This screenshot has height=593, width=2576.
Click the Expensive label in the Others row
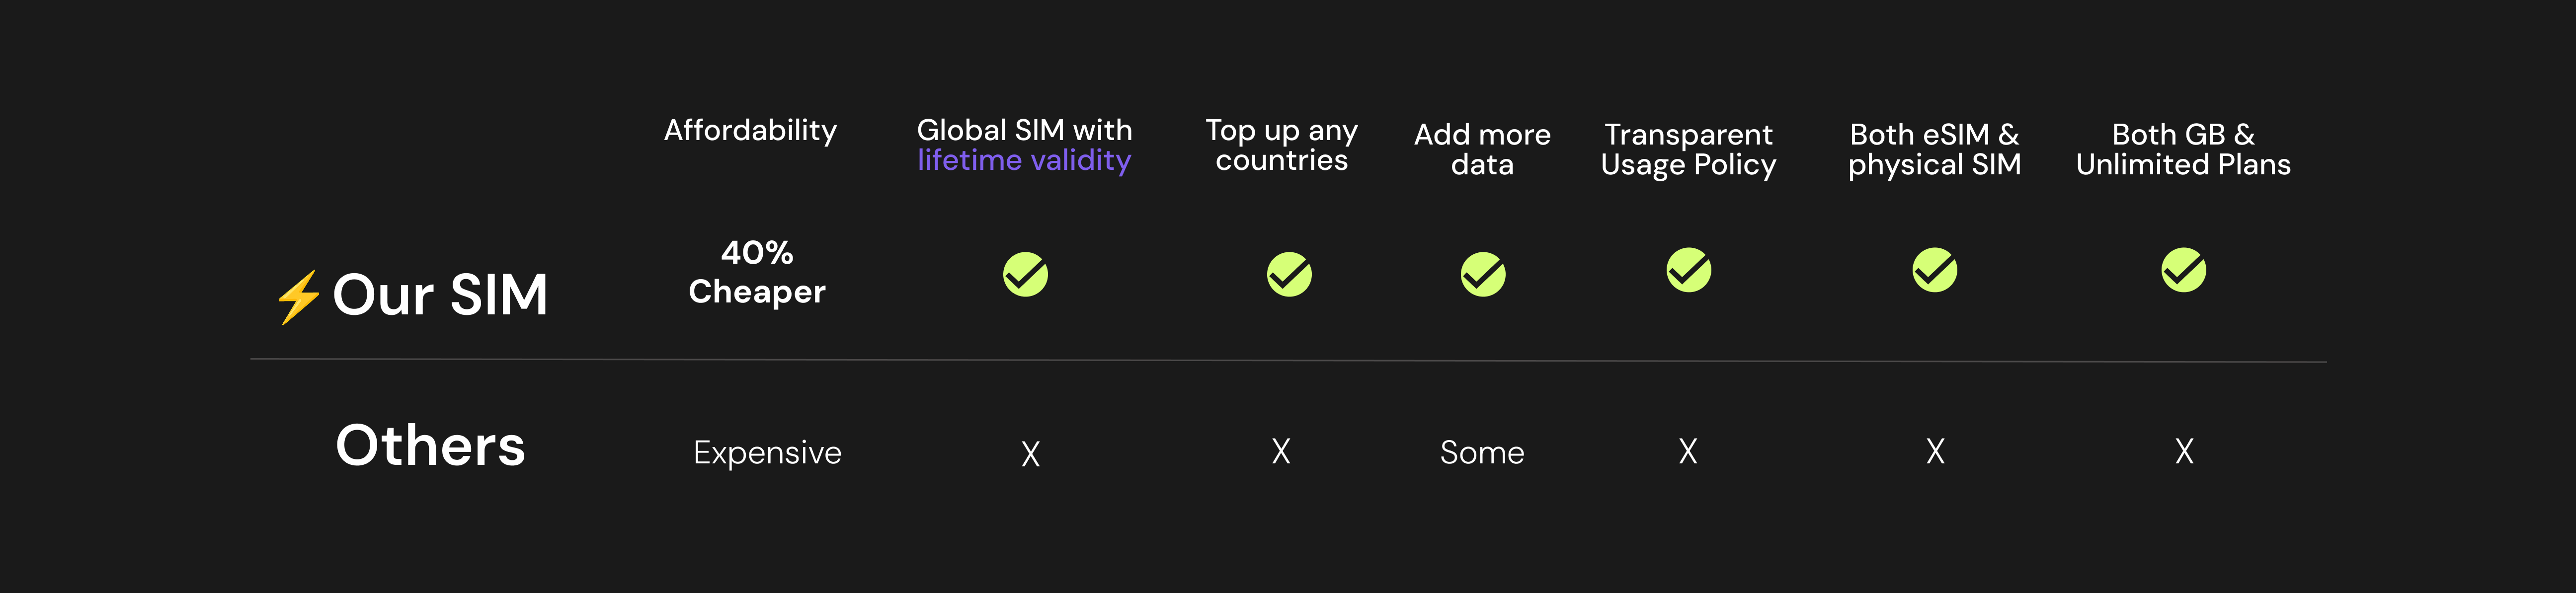(x=767, y=453)
